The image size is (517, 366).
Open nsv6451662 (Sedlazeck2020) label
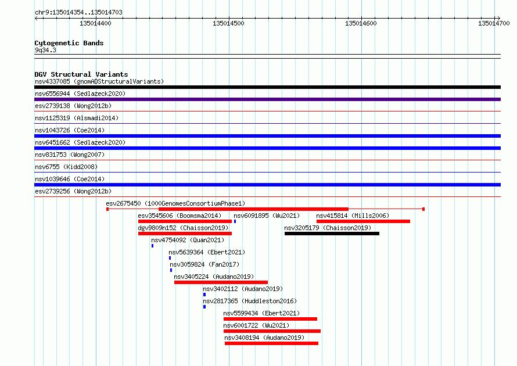point(80,142)
